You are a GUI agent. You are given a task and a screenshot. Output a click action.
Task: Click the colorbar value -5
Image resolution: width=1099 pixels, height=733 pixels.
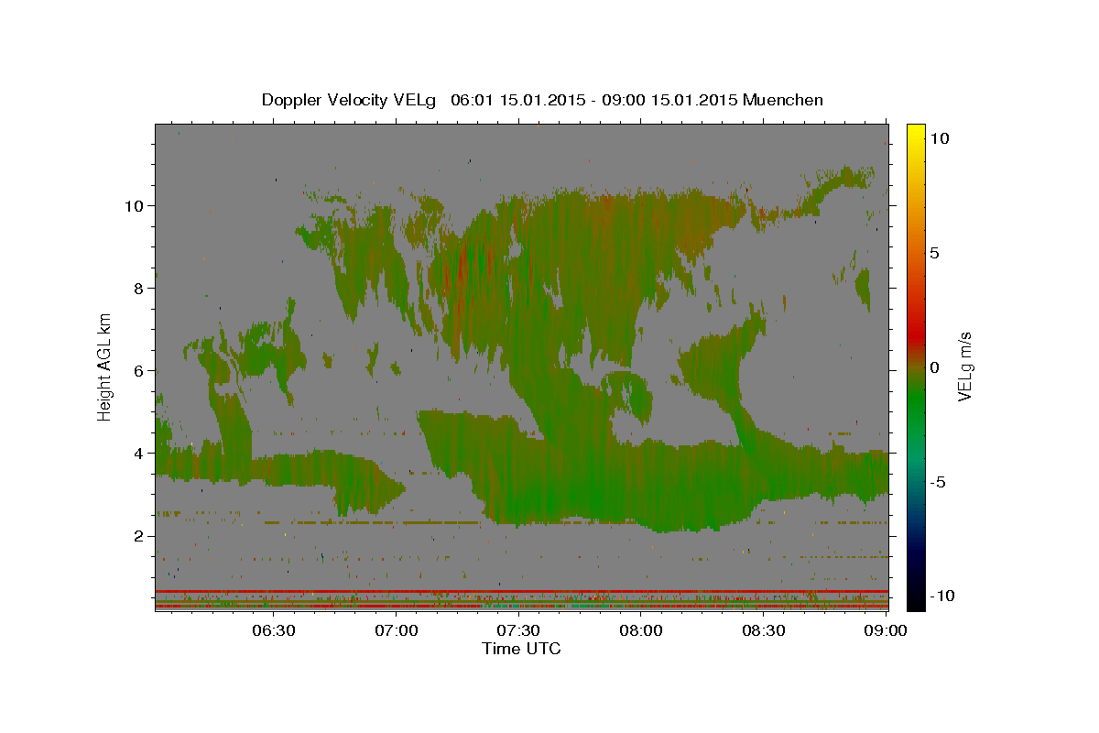938,482
